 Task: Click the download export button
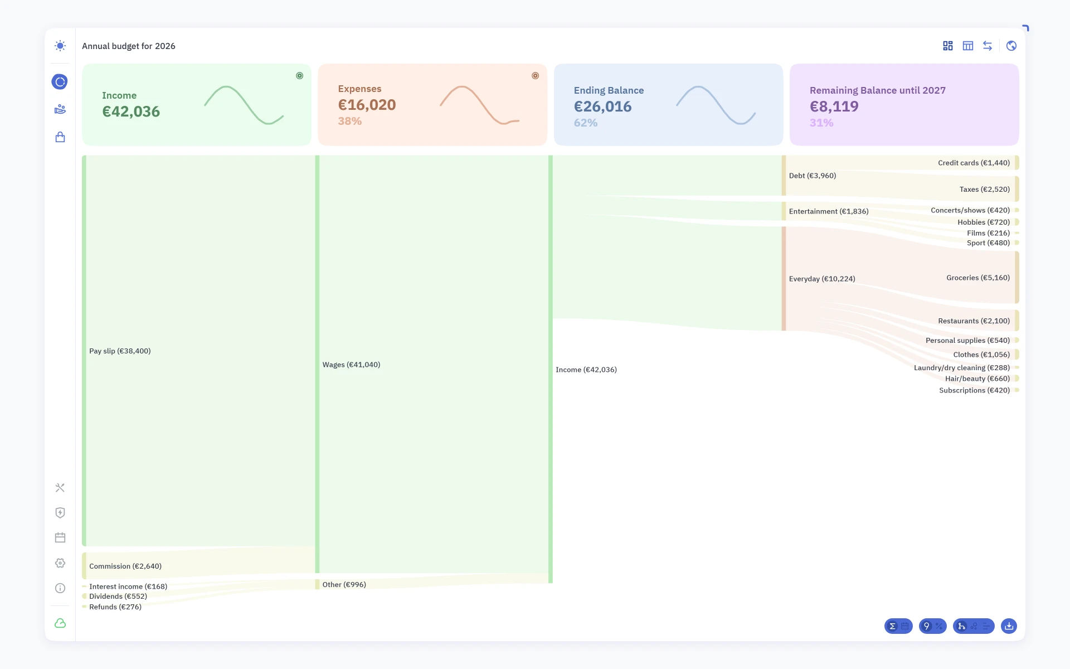click(x=1009, y=626)
